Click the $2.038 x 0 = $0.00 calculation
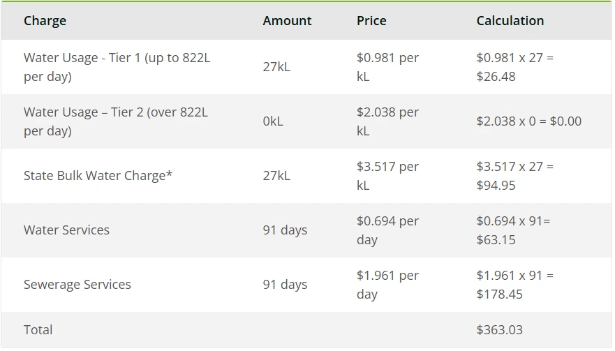This screenshot has width=615, height=351. (528, 121)
